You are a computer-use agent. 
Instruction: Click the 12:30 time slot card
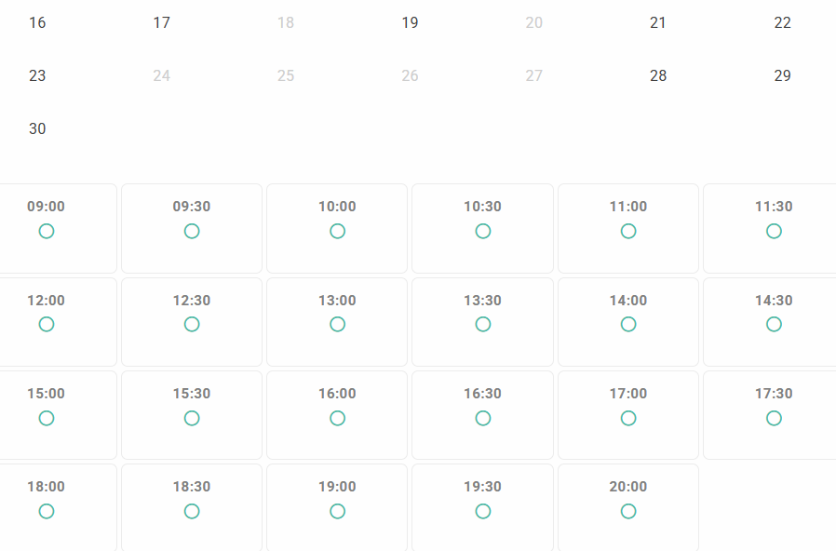(192, 321)
